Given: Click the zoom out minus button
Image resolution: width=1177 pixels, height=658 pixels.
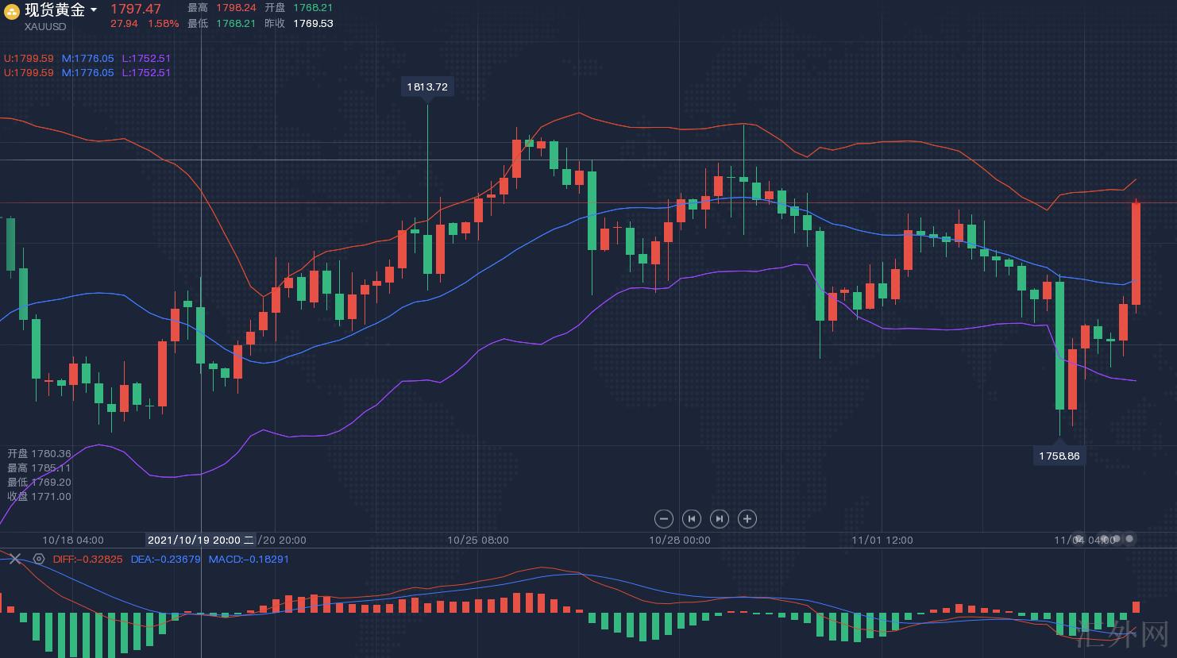Looking at the screenshot, I should (x=663, y=519).
